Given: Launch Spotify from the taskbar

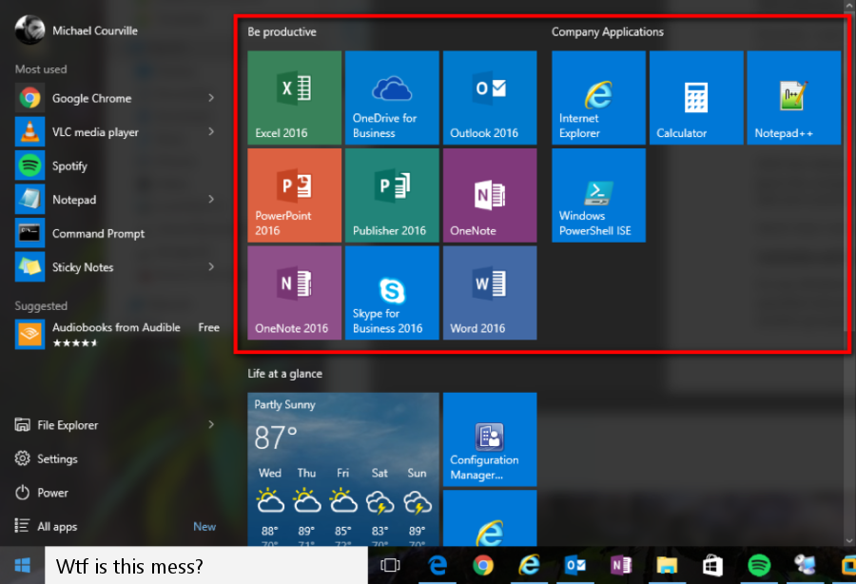Looking at the screenshot, I should click(x=758, y=565).
